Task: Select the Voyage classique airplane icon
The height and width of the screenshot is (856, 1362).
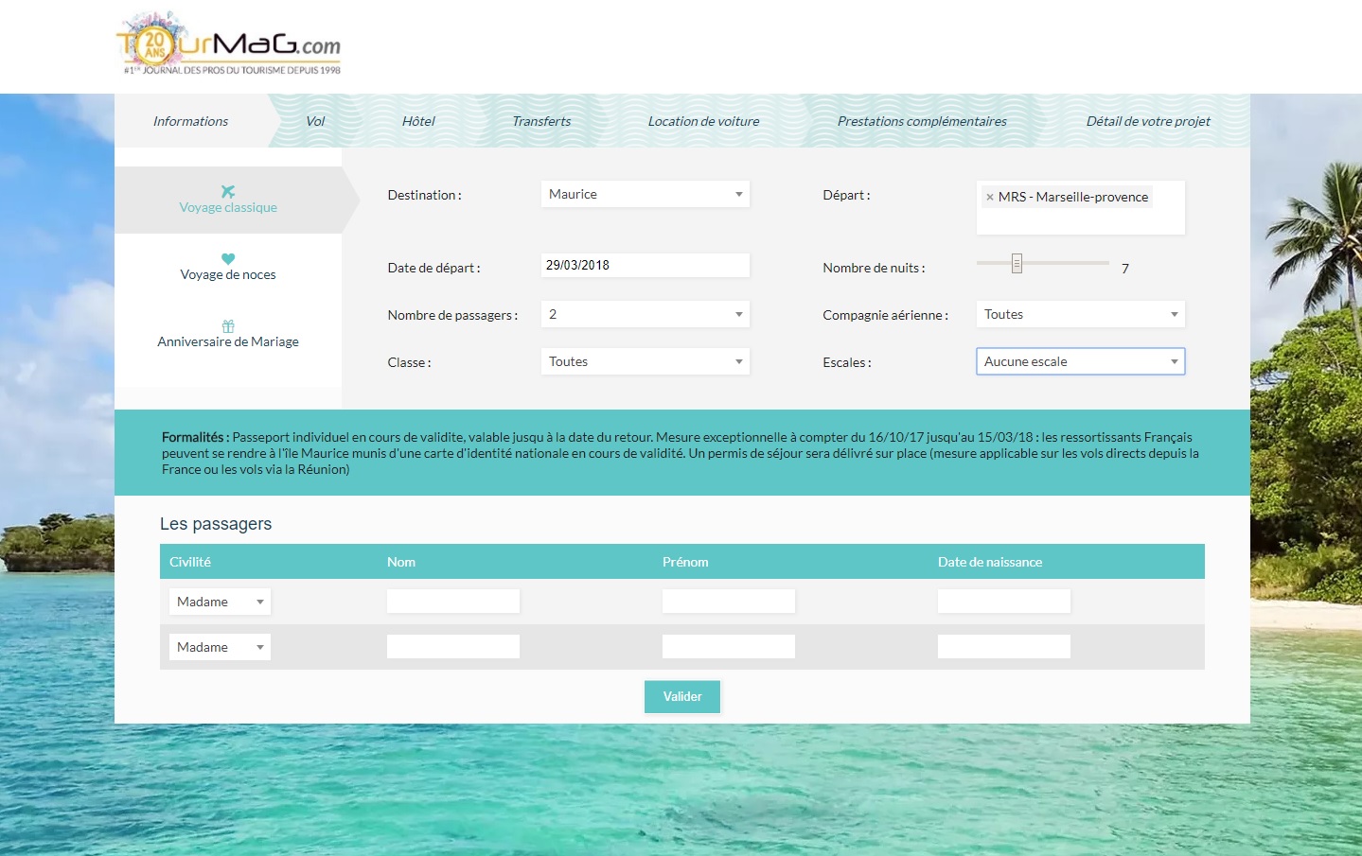Action: [x=228, y=191]
